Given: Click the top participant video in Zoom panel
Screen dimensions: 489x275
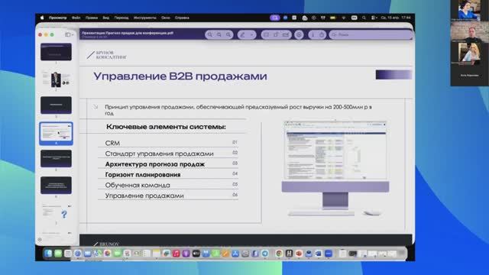Looking at the screenshot, I should 469,10.
